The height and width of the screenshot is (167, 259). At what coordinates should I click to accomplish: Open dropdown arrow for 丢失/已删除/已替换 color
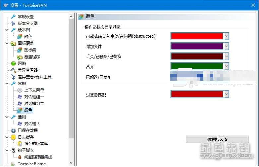tap(227, 56)
